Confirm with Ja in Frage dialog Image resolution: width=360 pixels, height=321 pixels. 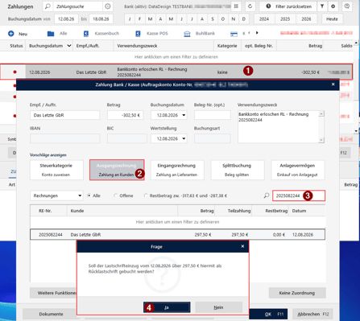[167, 307]
